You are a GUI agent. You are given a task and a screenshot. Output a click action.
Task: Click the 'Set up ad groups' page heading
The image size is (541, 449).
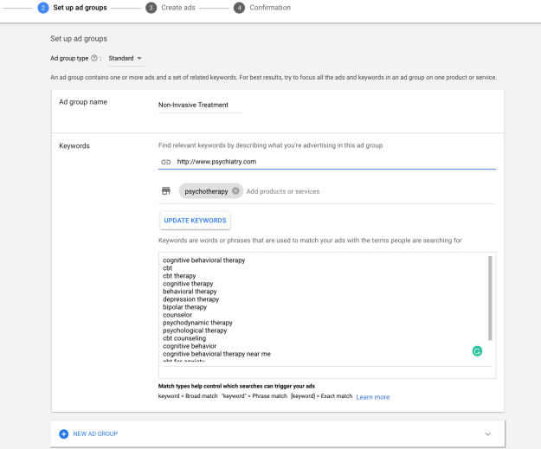79,39
